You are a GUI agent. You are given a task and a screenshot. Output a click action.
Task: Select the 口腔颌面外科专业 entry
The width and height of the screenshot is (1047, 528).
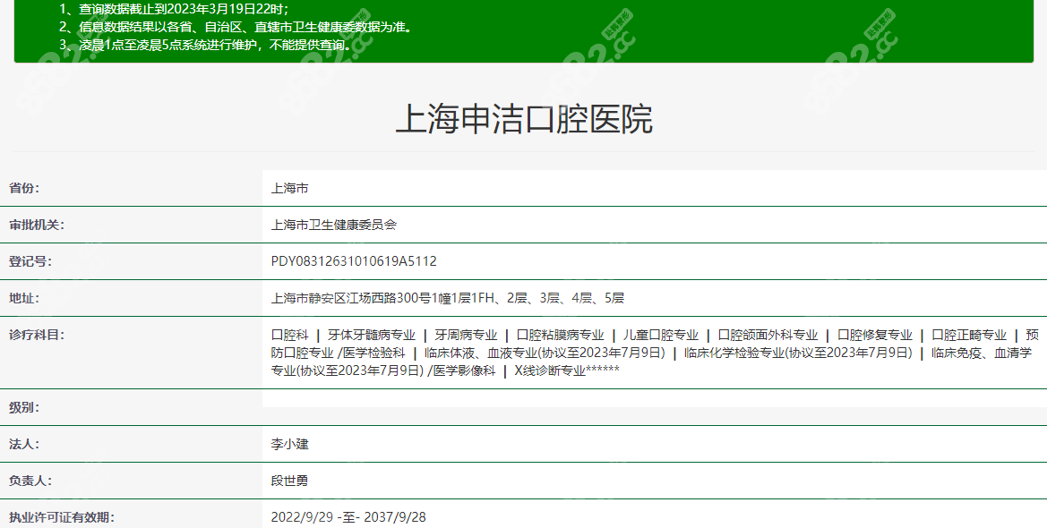pos(768,335)
